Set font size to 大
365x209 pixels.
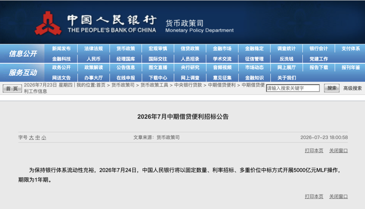(x=31, y=138)
